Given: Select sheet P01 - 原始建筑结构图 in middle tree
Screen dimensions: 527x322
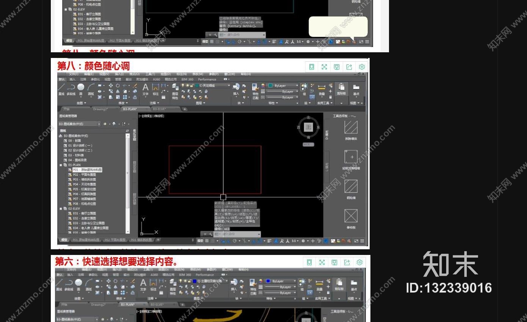Looking at the screenshot, I should [x=87, y=170].
